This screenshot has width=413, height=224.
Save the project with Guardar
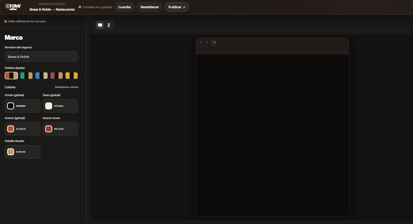click(124, 7)
